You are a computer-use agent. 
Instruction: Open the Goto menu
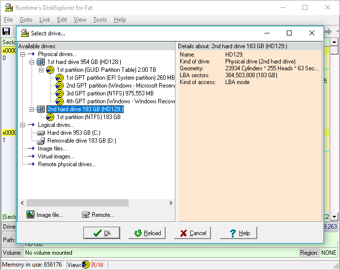pyautogui.click(x=26, y=20)
